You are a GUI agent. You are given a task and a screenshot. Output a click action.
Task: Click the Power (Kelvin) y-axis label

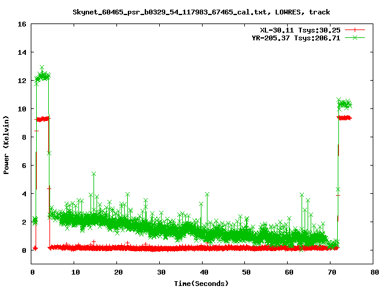[x=6, y=145]
